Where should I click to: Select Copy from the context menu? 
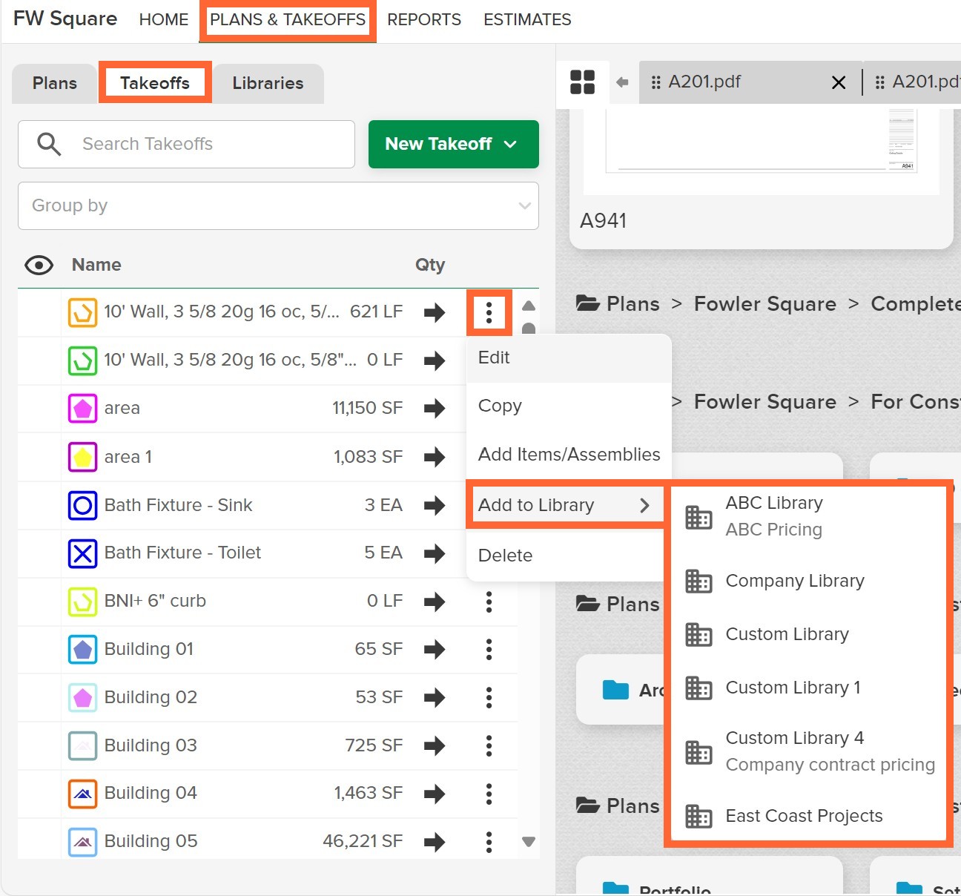click(x=500, y=406)
